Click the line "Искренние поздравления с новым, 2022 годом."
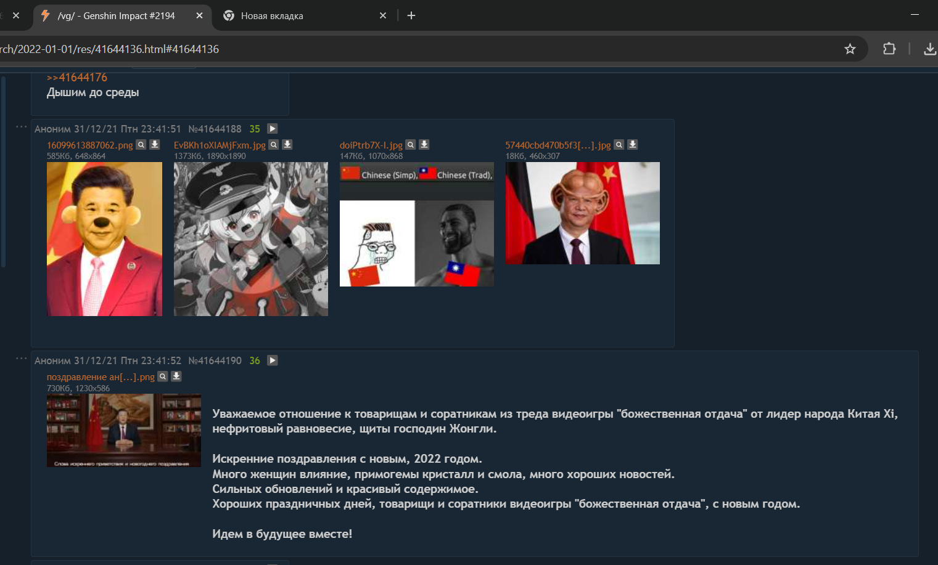The width and height of the screenshot is (938, 565). (x=347, y=459)
